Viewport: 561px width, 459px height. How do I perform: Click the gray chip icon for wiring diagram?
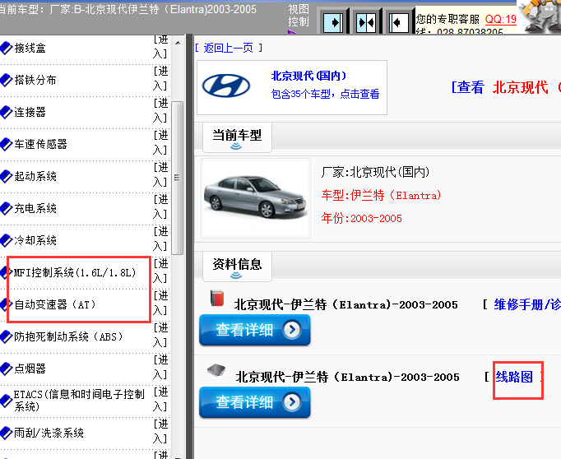pos(216,370)
